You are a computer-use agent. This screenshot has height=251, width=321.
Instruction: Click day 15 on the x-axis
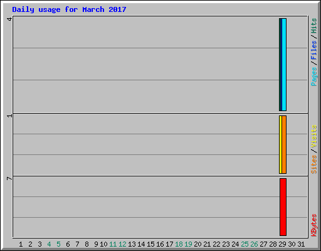point(150,244)
